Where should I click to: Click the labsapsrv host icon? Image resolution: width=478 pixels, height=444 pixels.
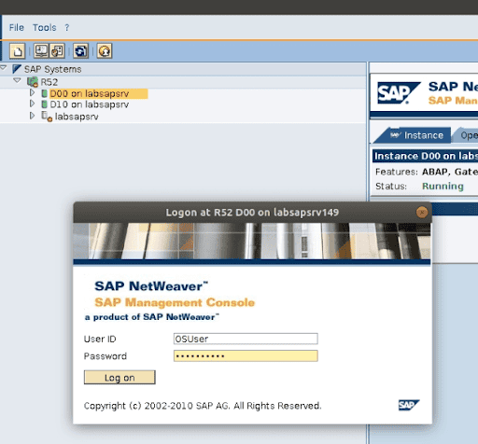pyautogui.click(x=47, y=117)
